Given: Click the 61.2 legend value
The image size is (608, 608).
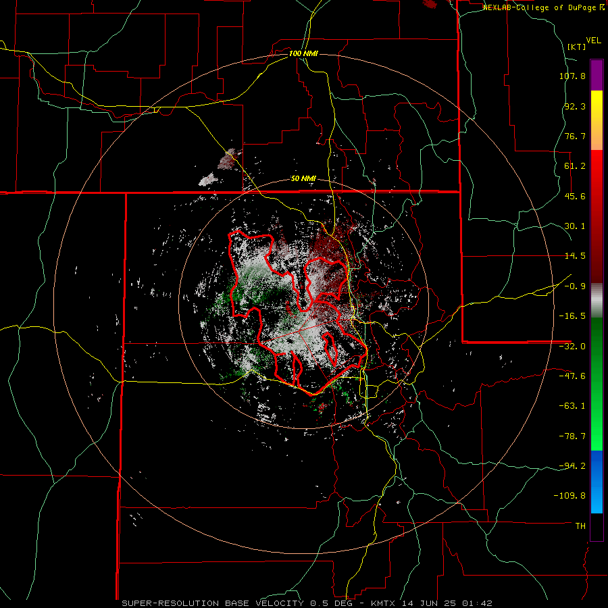Looking at the screenshot, I should click(x=575, y=166).
